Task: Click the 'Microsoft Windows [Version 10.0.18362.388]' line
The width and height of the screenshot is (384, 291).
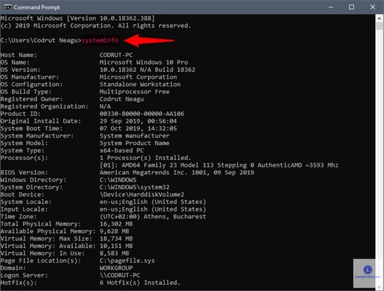Action: pos(78,18)
